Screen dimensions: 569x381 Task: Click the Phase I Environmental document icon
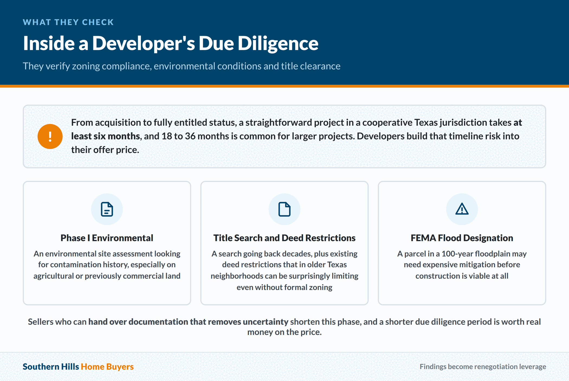pyautogui.click(x=107, y=209)
